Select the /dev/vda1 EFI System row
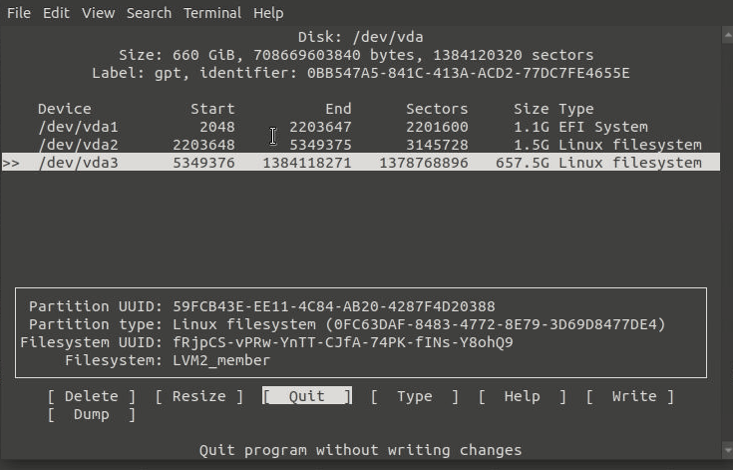 pos(361,127)
